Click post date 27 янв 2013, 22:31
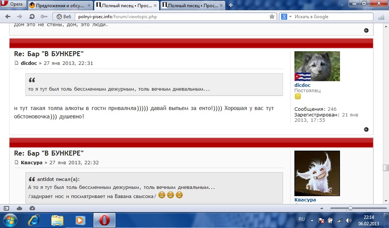This screenshot has width=389, height=228. pyautogui.click(x=68, y=63)
